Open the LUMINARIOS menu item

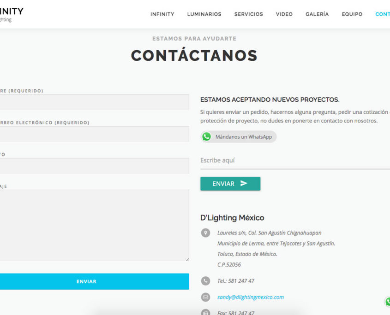tap(204, 14)
